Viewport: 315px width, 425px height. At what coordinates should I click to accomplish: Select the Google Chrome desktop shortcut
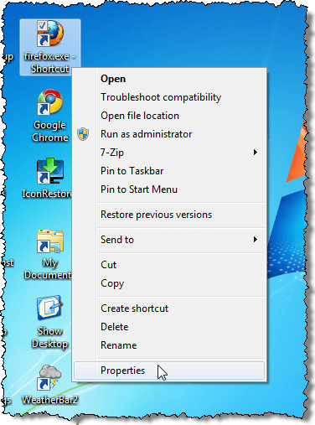[x=50, y=116]
